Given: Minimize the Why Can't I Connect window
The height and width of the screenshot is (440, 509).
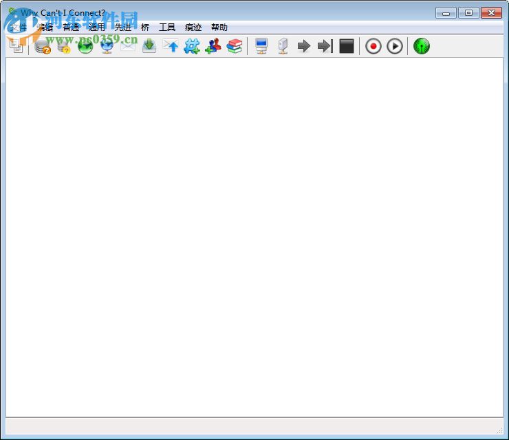Looking at the screenshot, I should click(x=446, y=13).
